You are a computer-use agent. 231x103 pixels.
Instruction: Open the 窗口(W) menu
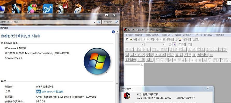coord(208,35)
